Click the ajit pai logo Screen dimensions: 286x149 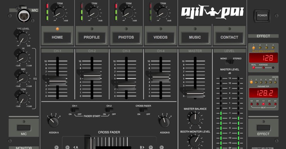(x=212, y=12)
